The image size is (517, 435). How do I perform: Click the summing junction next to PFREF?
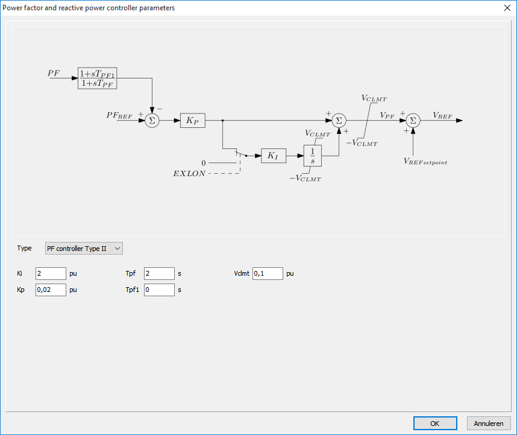pos(152,121)
